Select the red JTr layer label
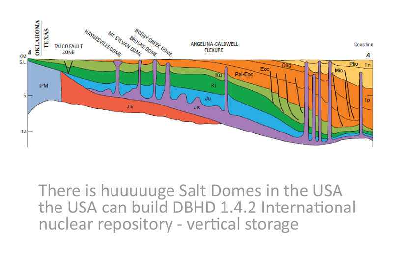The height and width of the screenshot is (263, 393). click(131, 105)
